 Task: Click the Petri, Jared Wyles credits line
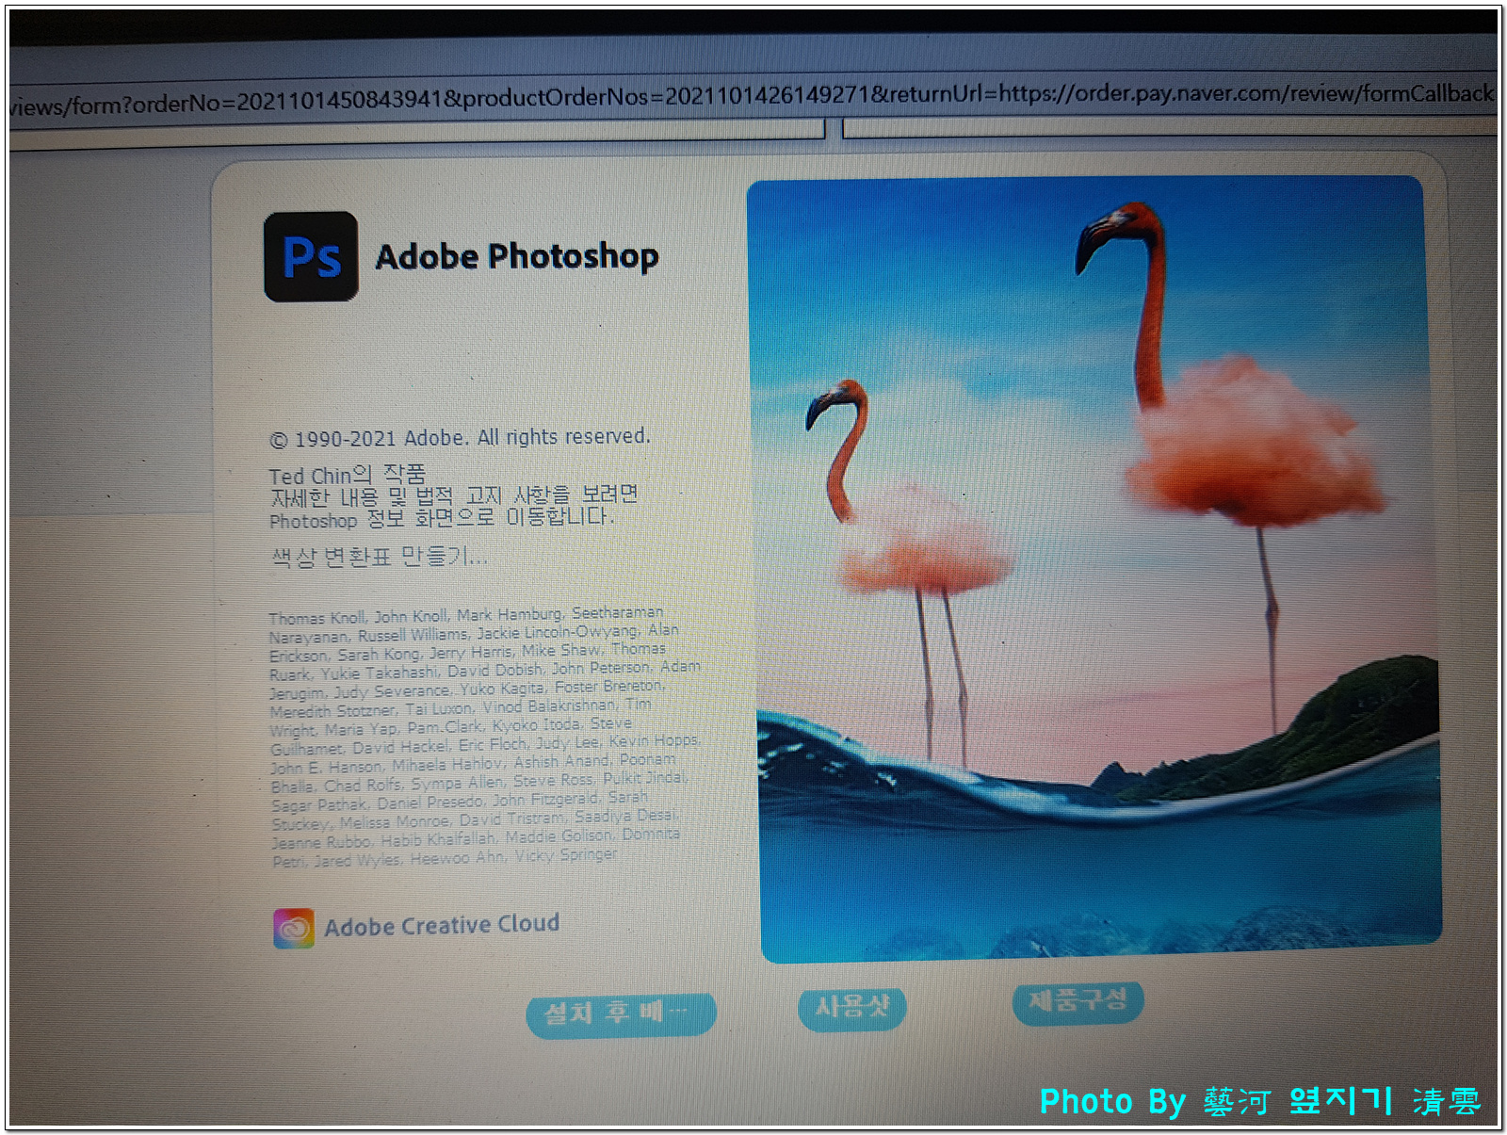tap(446, 858)
